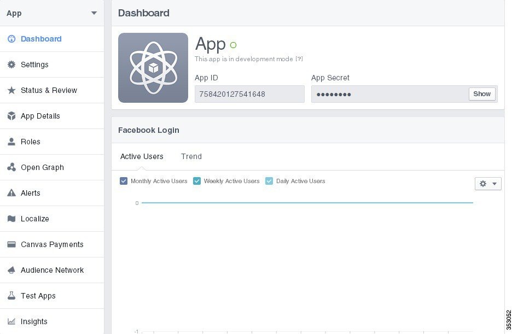Click the Dashboard gauge icon in sidebar
This screenshot has width=512, height=334.
11,39
